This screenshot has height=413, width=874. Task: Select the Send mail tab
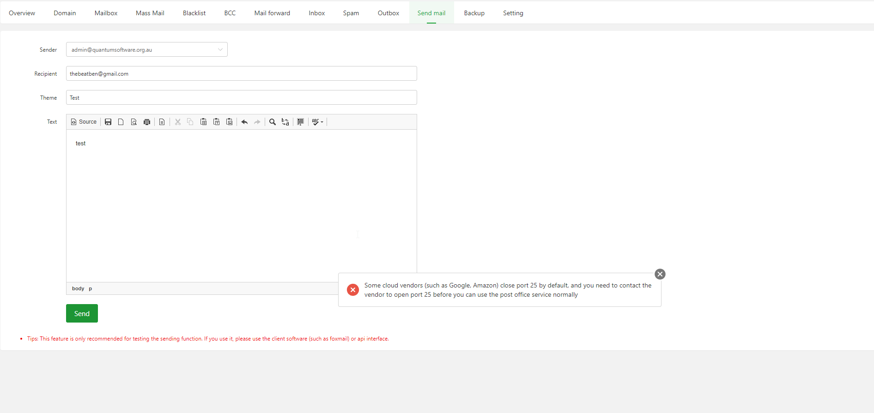(431, 13)
